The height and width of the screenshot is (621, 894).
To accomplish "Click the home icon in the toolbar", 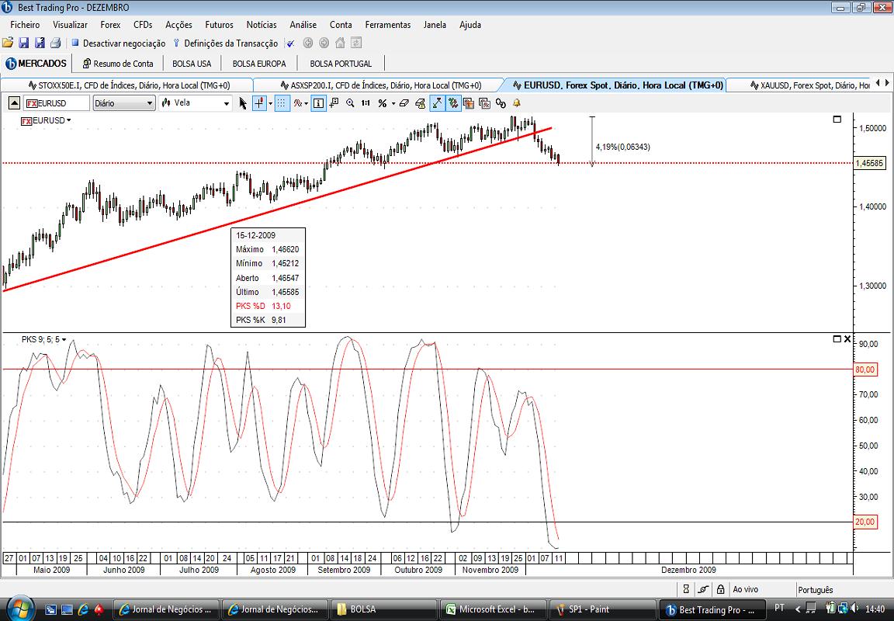I will point(340,43).
